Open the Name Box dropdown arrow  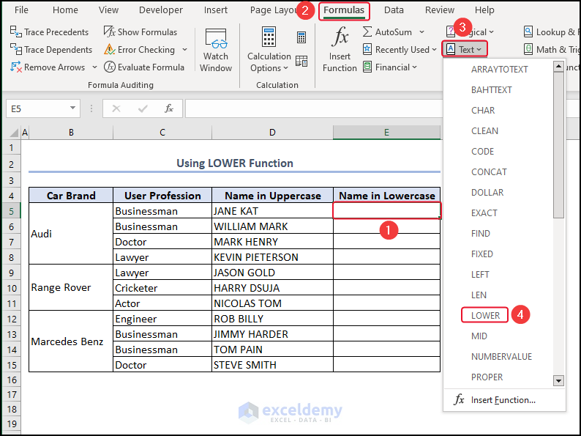point(72,108)
